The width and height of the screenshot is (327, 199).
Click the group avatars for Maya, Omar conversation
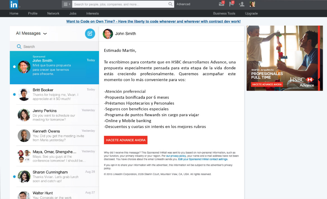[24, 156]
